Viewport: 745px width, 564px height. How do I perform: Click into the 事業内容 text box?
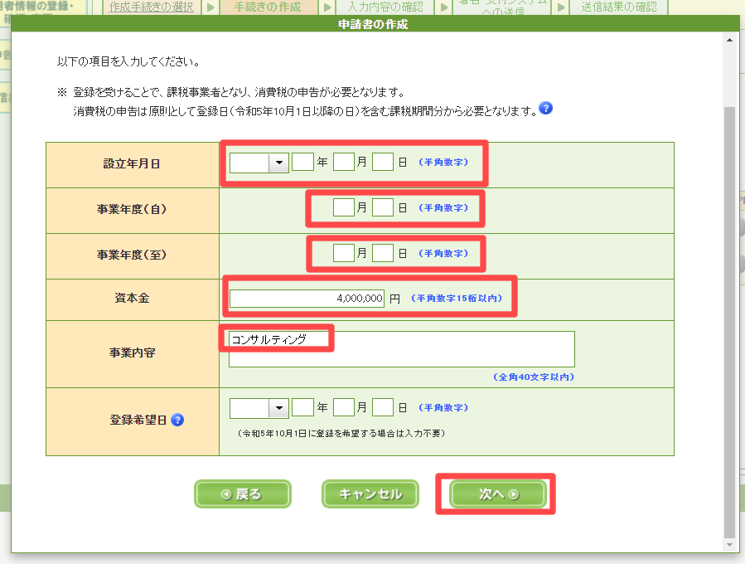[401, 349]
